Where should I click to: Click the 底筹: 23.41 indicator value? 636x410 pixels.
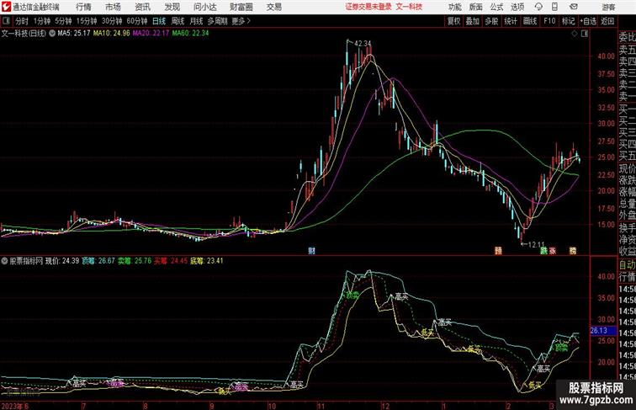coord(207,261)
